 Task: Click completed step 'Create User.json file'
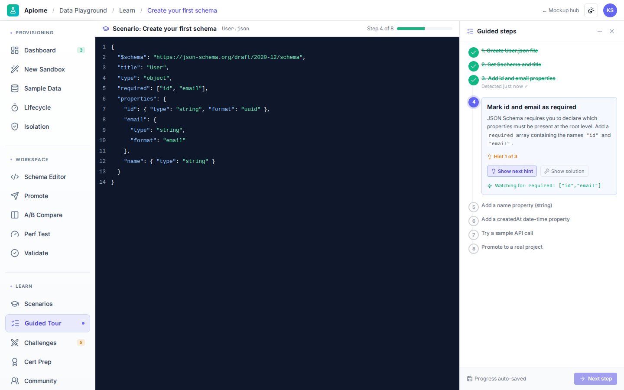[x=510, y=51]
